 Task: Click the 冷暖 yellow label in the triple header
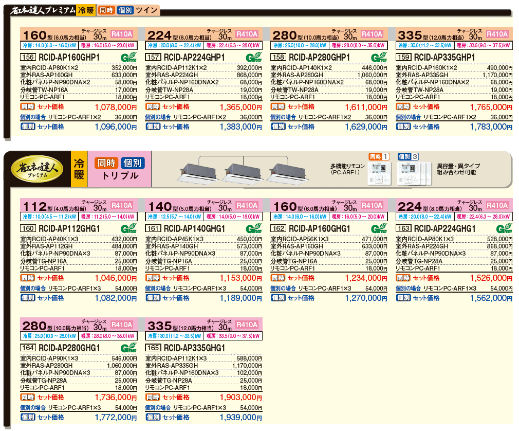(x=79, y=169)
